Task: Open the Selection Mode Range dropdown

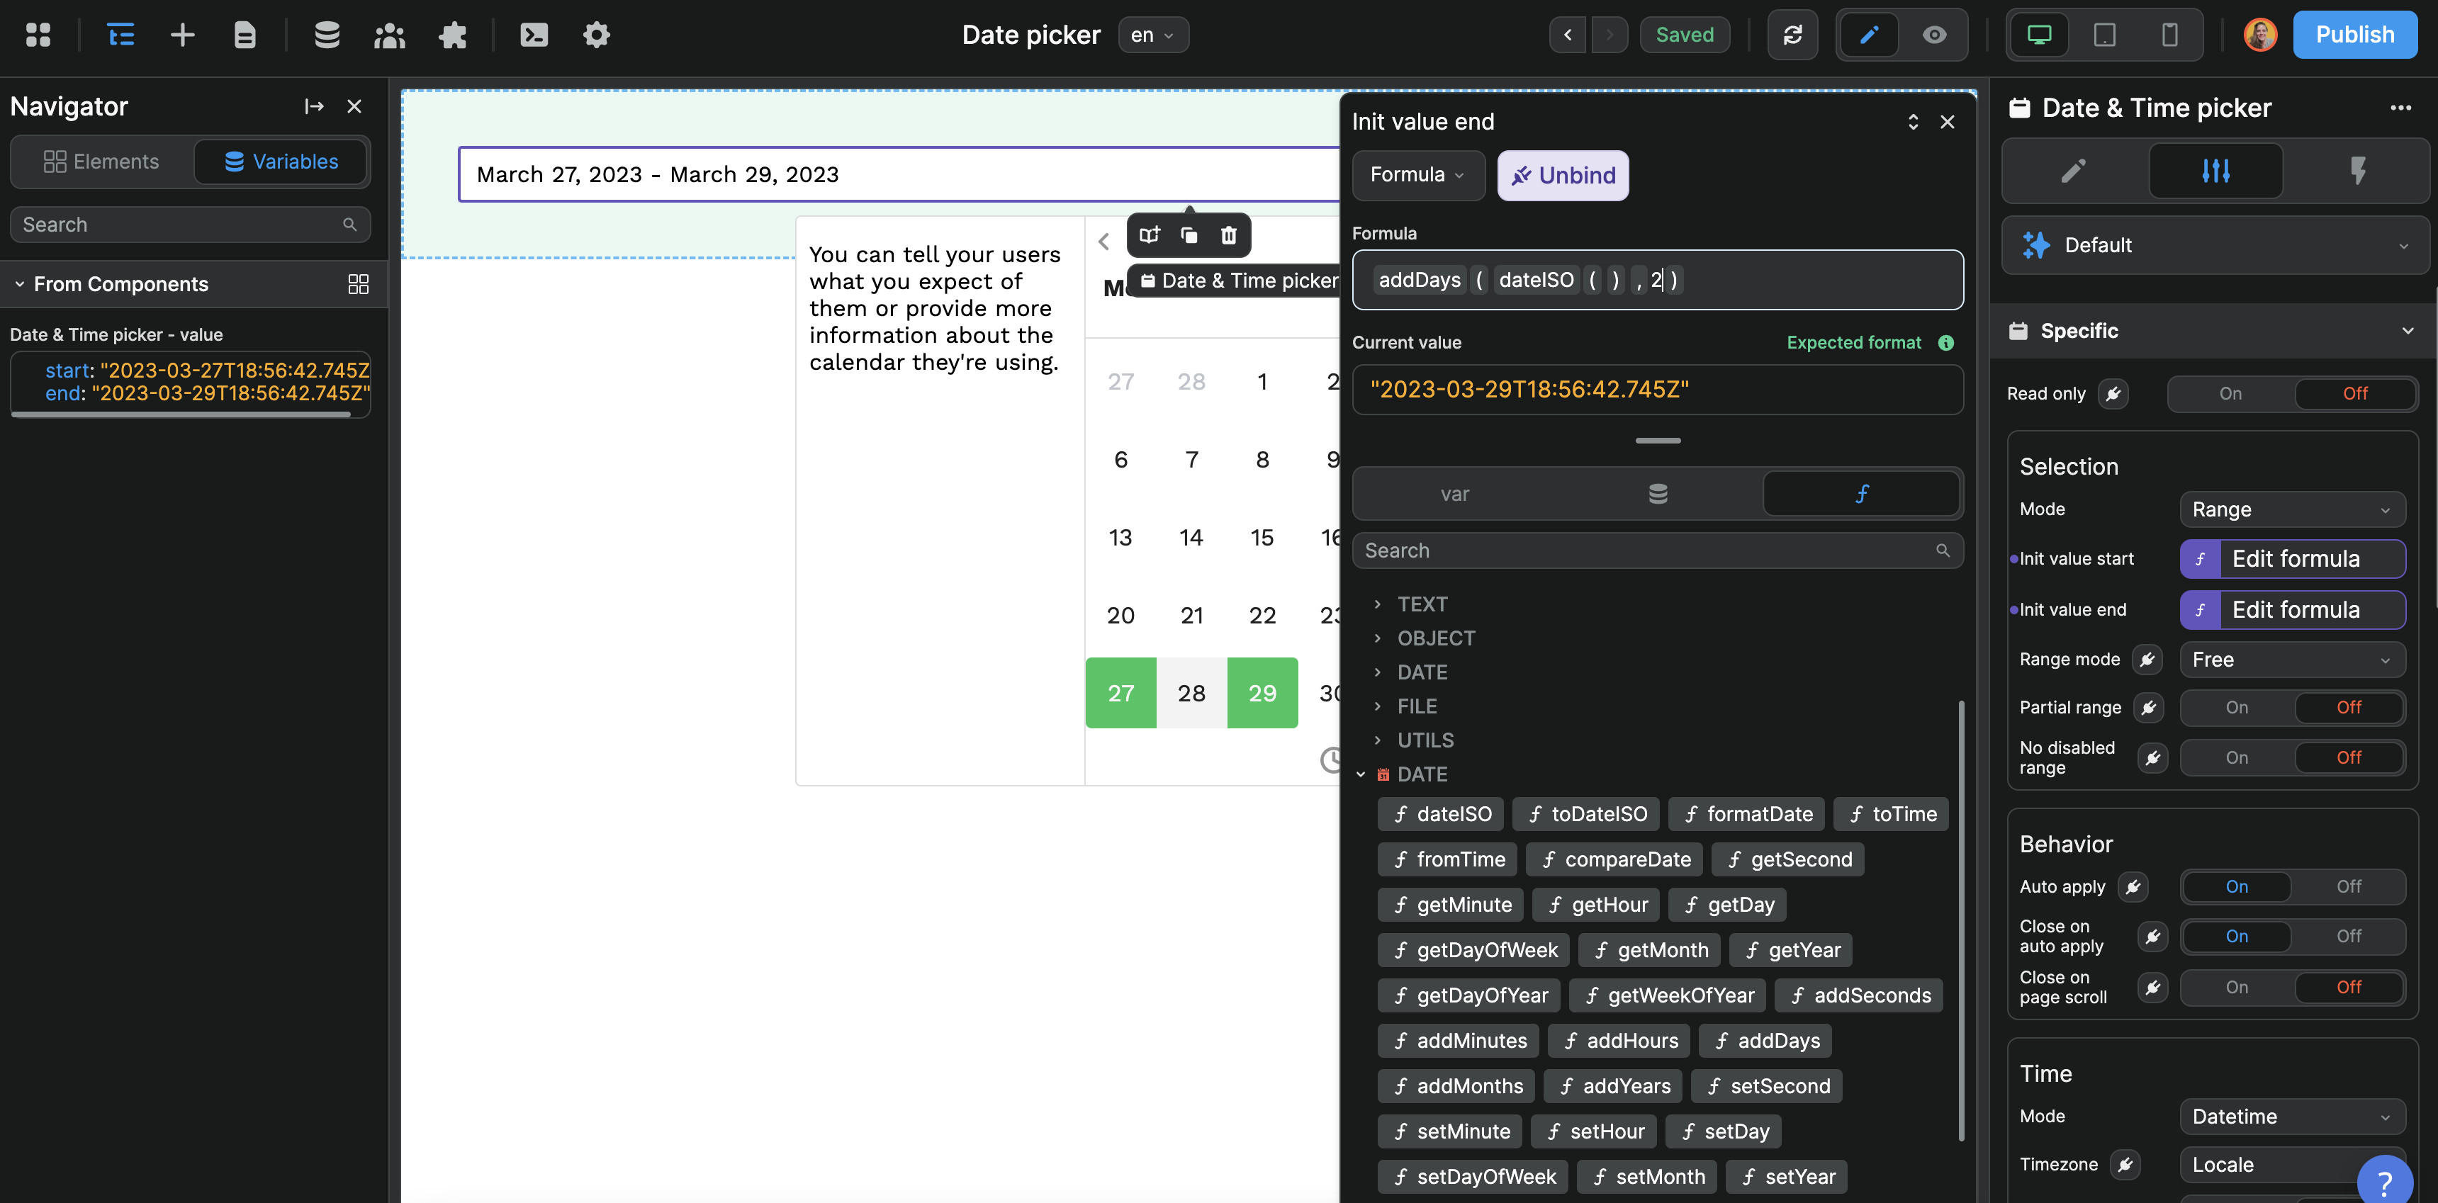Action: [2291, 510]
